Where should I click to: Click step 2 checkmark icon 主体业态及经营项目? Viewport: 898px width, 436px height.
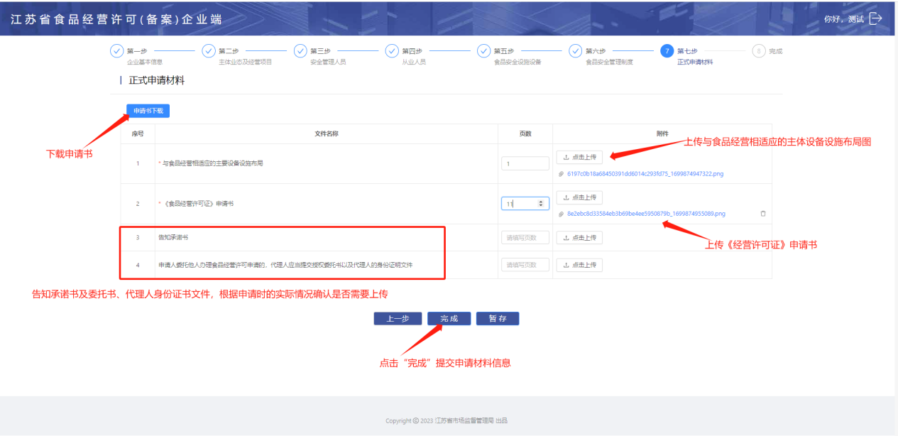(x=209, y=51)
